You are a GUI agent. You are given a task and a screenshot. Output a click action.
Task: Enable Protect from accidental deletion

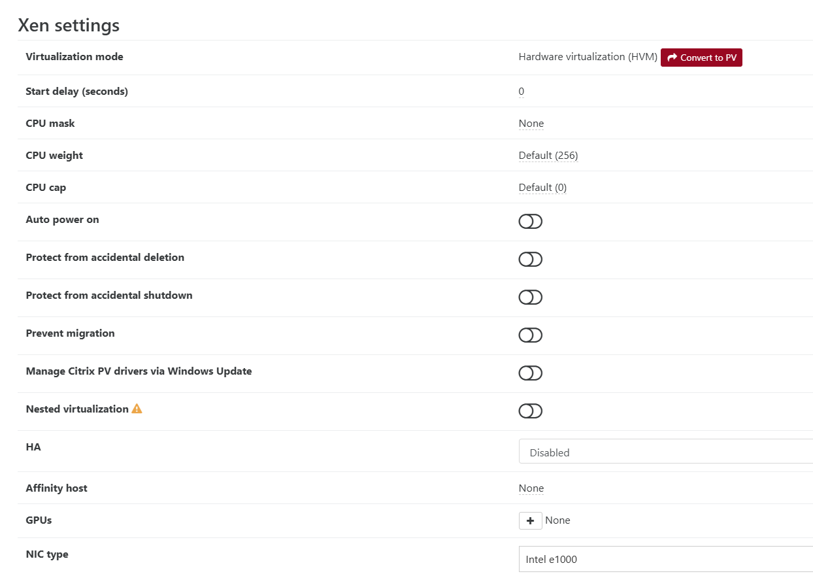[530, 259]
